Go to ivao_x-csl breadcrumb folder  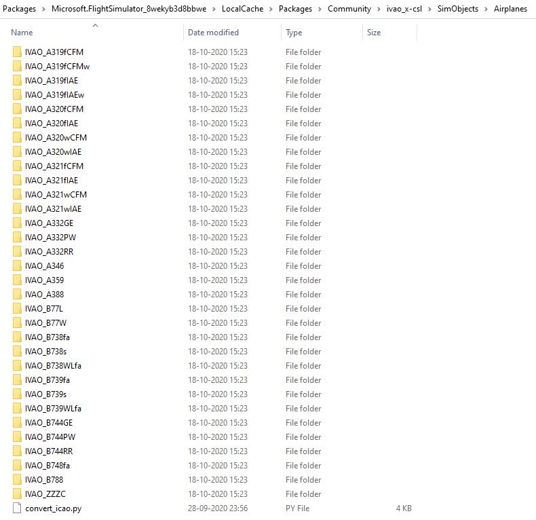[404, 9]
